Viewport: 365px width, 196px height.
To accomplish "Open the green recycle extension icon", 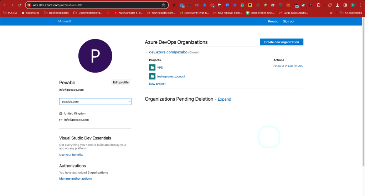I will 258,5.
